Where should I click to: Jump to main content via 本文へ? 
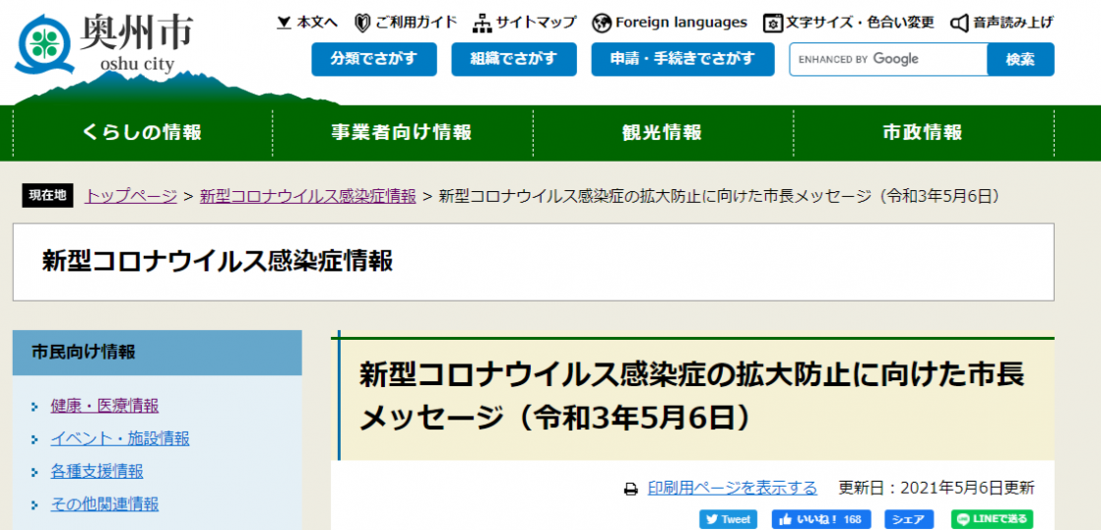click(x=309, y=23)
